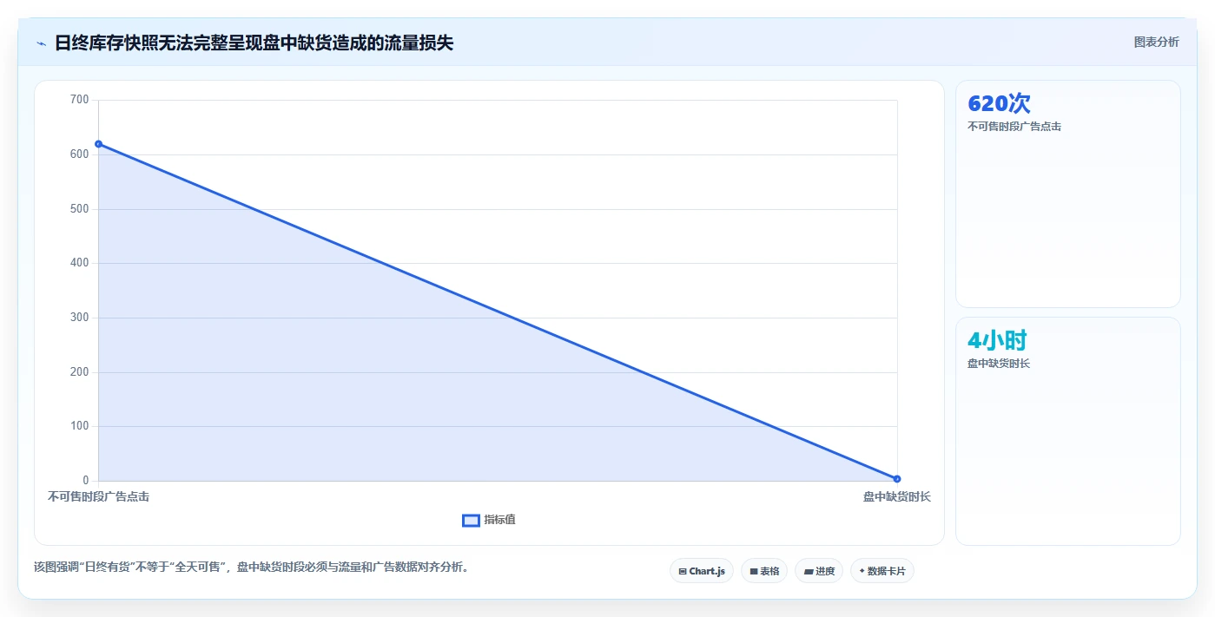This screenshot has width=1215, height=617.
Task: Click the data point at 盘中缺货时长 on the line
Action: 897,479
